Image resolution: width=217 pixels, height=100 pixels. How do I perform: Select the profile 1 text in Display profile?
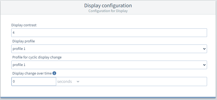click(x=19, y=49)
